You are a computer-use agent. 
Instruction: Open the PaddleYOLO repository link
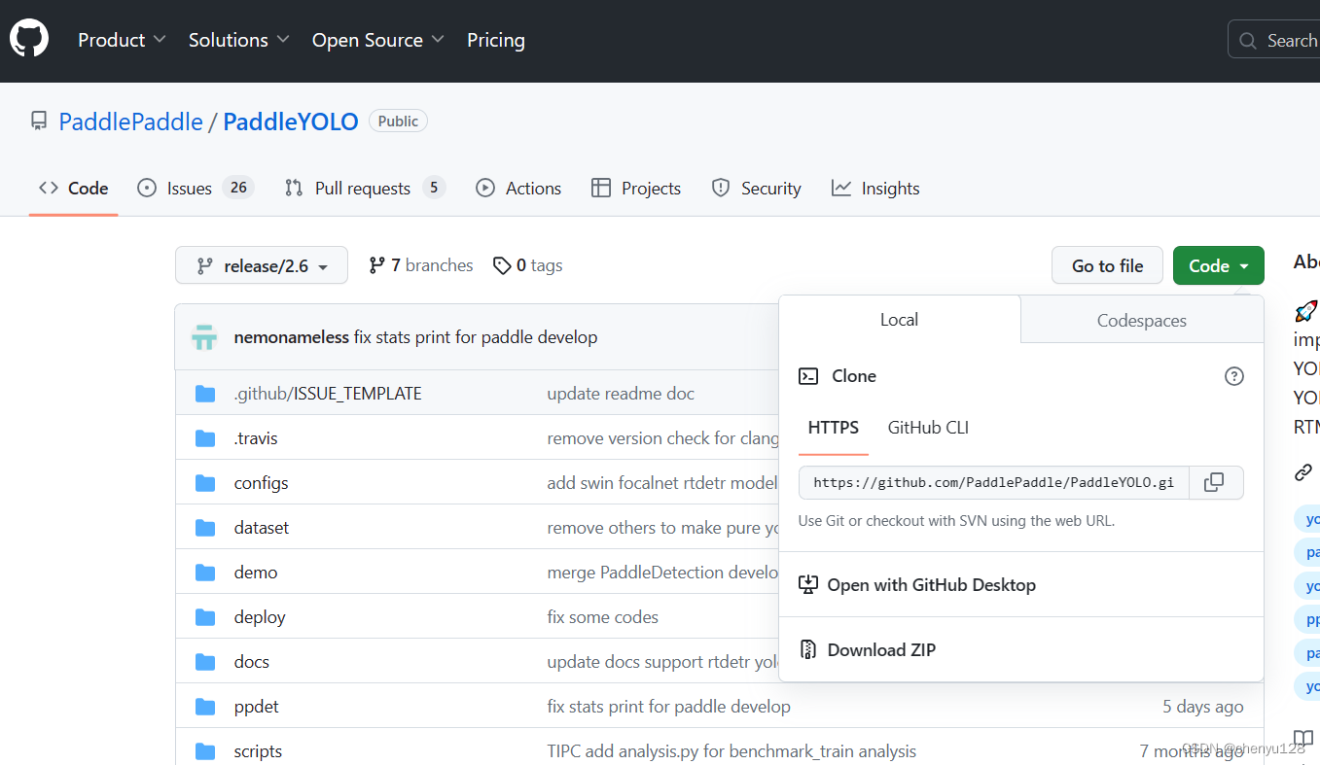(291, 122)
